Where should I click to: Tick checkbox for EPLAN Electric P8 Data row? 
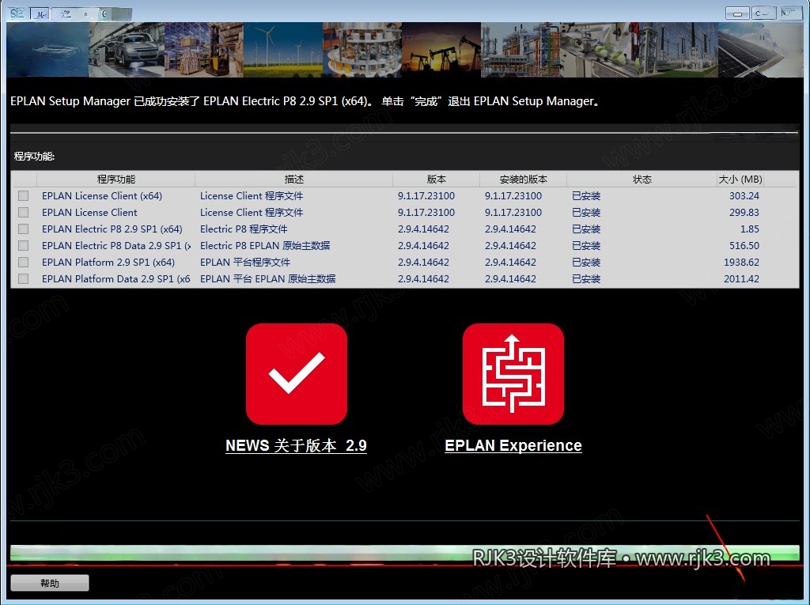pos(23,245)
